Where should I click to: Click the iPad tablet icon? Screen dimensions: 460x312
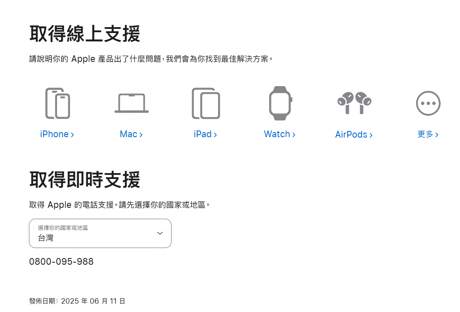click(x=205, y=103)
